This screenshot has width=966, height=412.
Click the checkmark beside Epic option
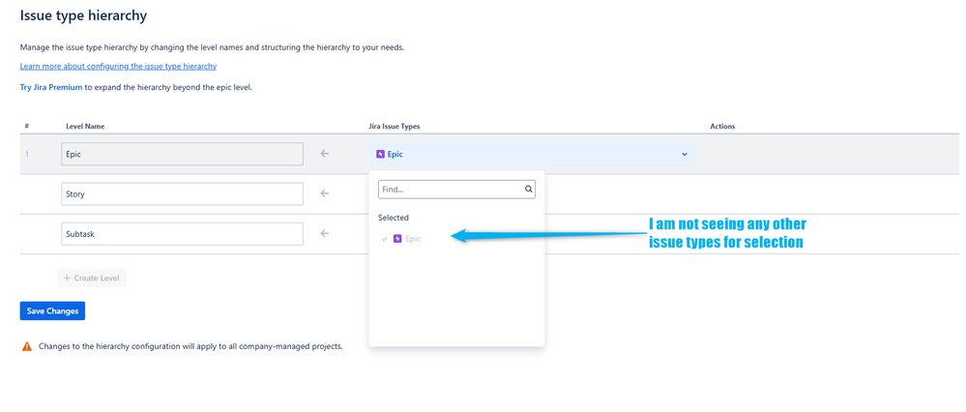(x=385, y=238)
